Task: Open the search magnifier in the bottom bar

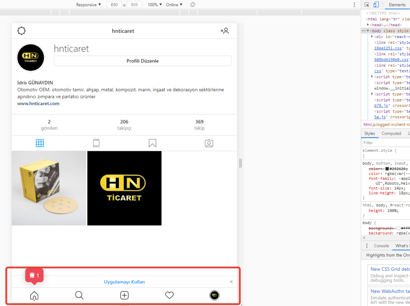Action: tap(79, 295)
